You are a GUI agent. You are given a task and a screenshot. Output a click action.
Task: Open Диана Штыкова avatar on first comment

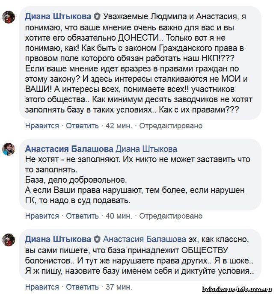[9, 17]
